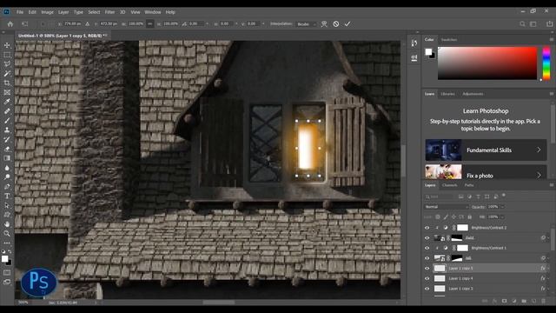The width and height of the screenshot is (556, 313).
Task: Select the Crop tool
Action: pos(7,83)
